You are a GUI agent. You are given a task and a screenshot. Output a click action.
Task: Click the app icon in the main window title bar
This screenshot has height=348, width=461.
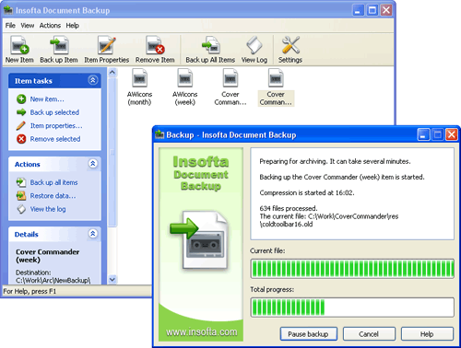pyautogui.click(x=8, y=10)
